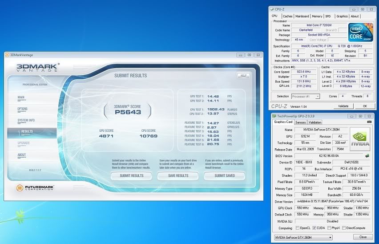Click the QPI Link value 2111.2 MHz
Screen dimensions: 379x244
pos(304,86)
